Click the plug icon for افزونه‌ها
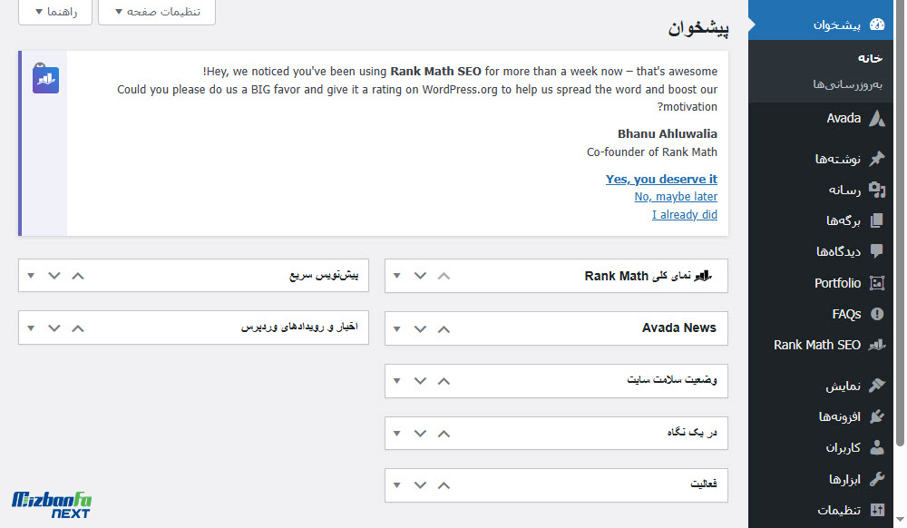The image size is (907, 528). (877, 416)
